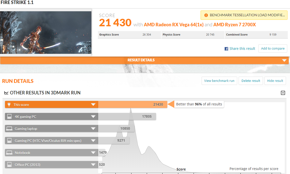290x174 pixels.
Task: Click the Office PC (2013) row label
Action: 28,165
